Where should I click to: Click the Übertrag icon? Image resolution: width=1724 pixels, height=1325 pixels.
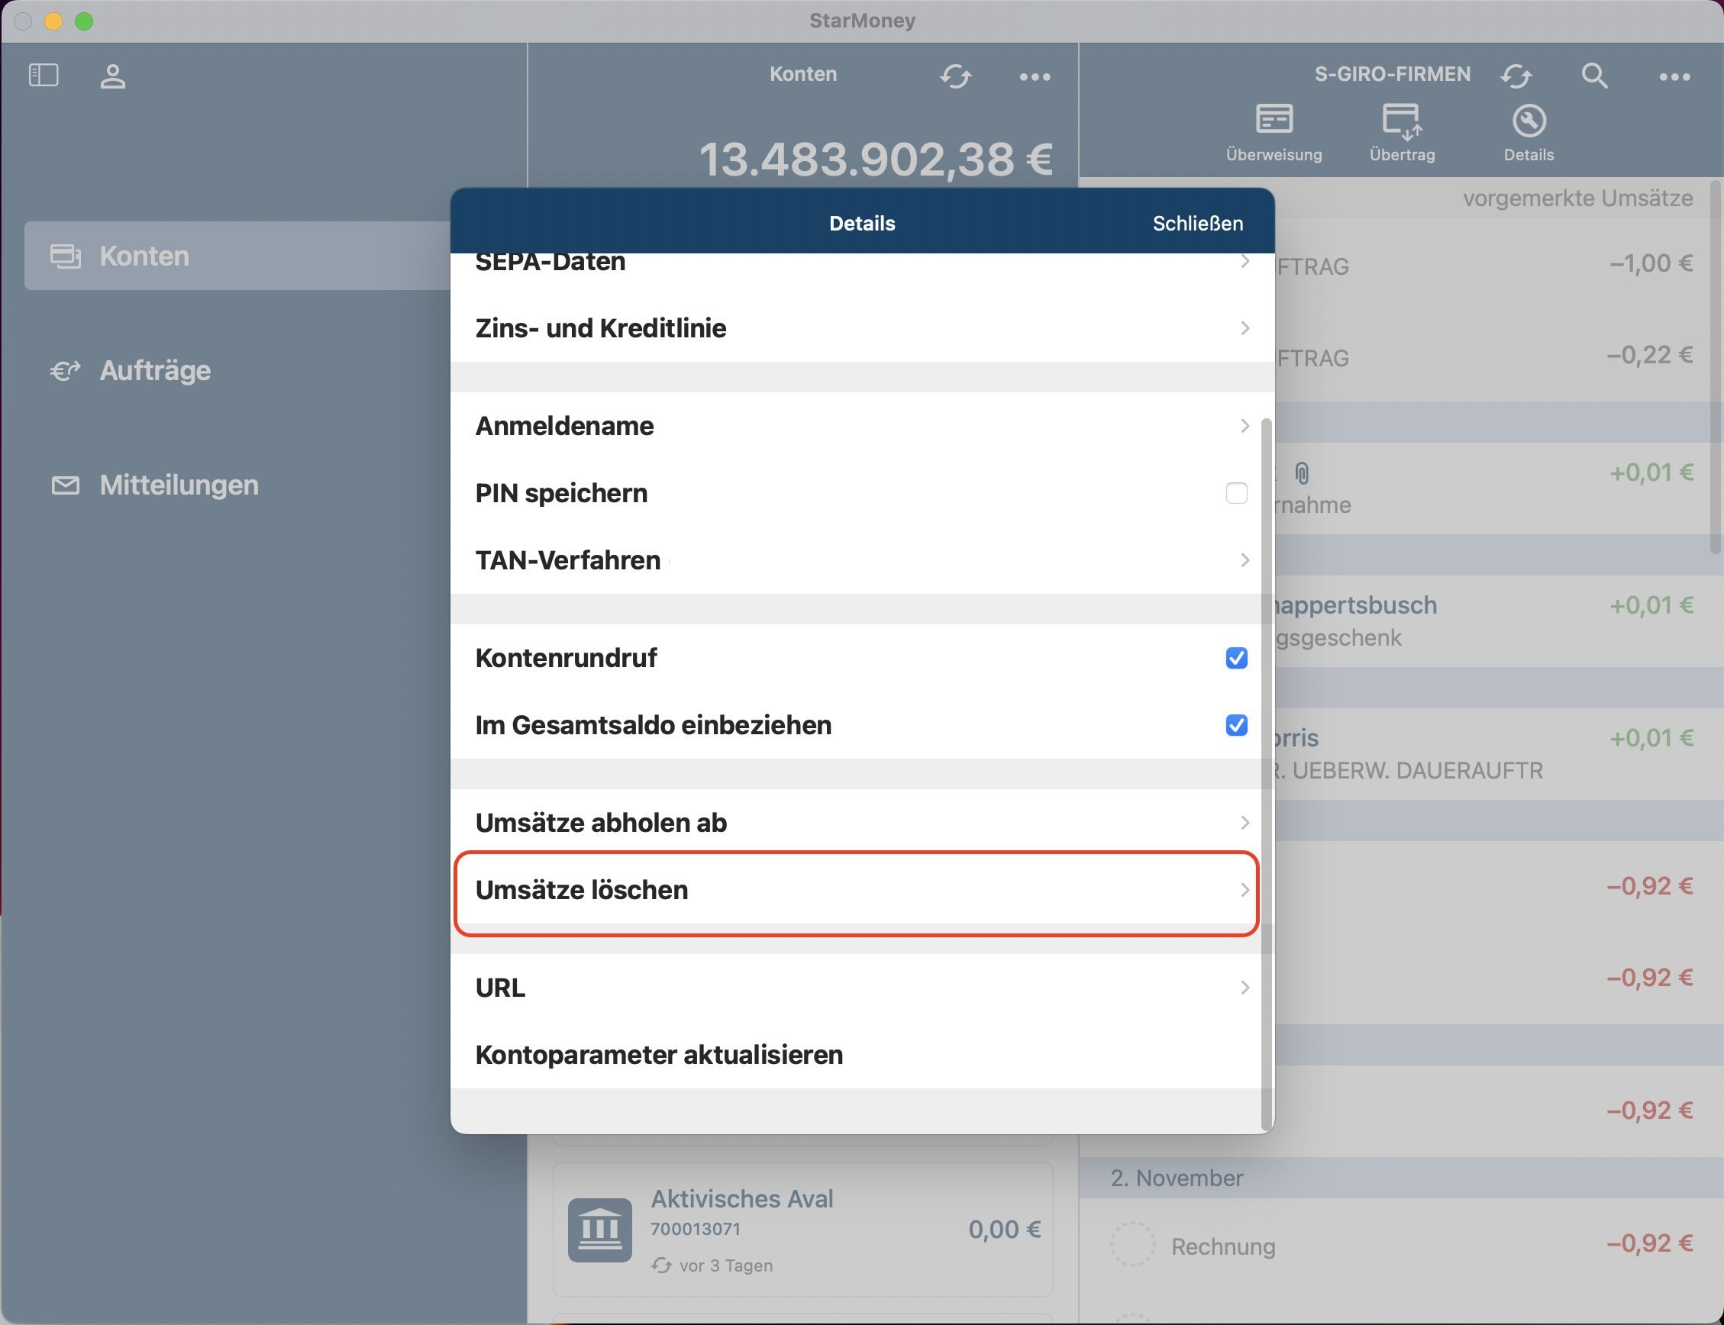[1401, 121]
